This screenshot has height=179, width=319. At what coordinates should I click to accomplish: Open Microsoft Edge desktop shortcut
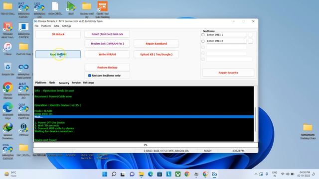[x=8, y=111]
